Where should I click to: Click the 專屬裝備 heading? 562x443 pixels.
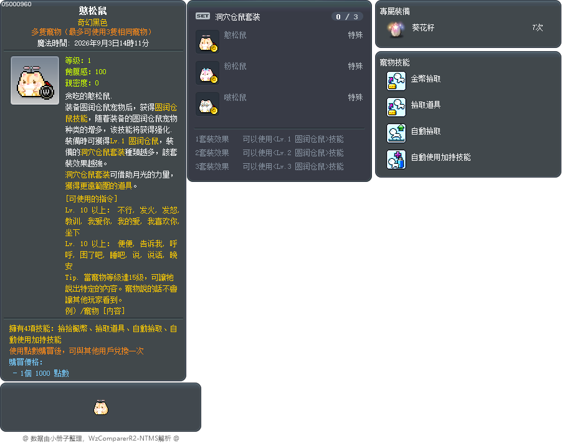394,11
